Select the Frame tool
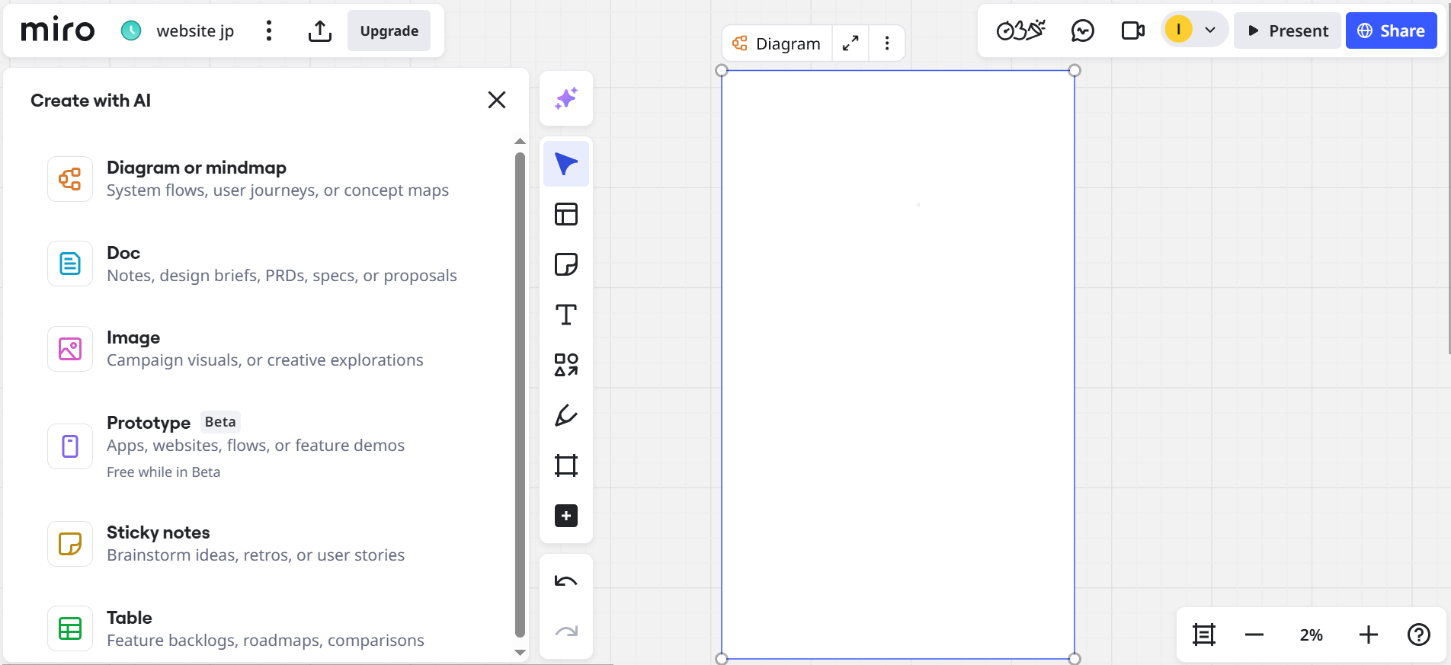The width and height of the screenshot is (1451, 665). (x=566, y=465)
